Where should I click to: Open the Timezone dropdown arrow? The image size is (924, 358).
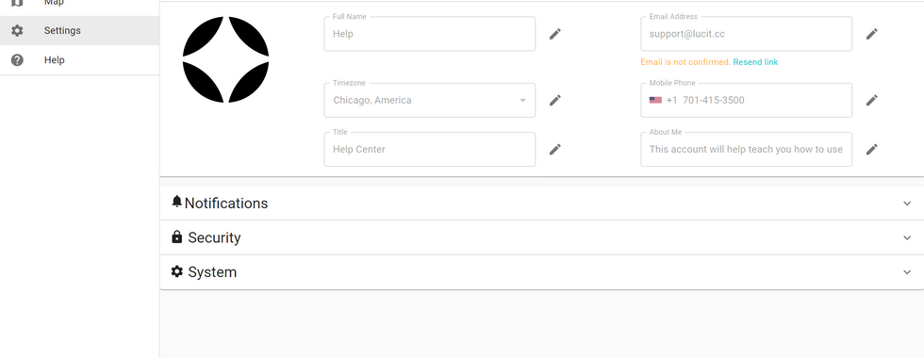point(522,100)
